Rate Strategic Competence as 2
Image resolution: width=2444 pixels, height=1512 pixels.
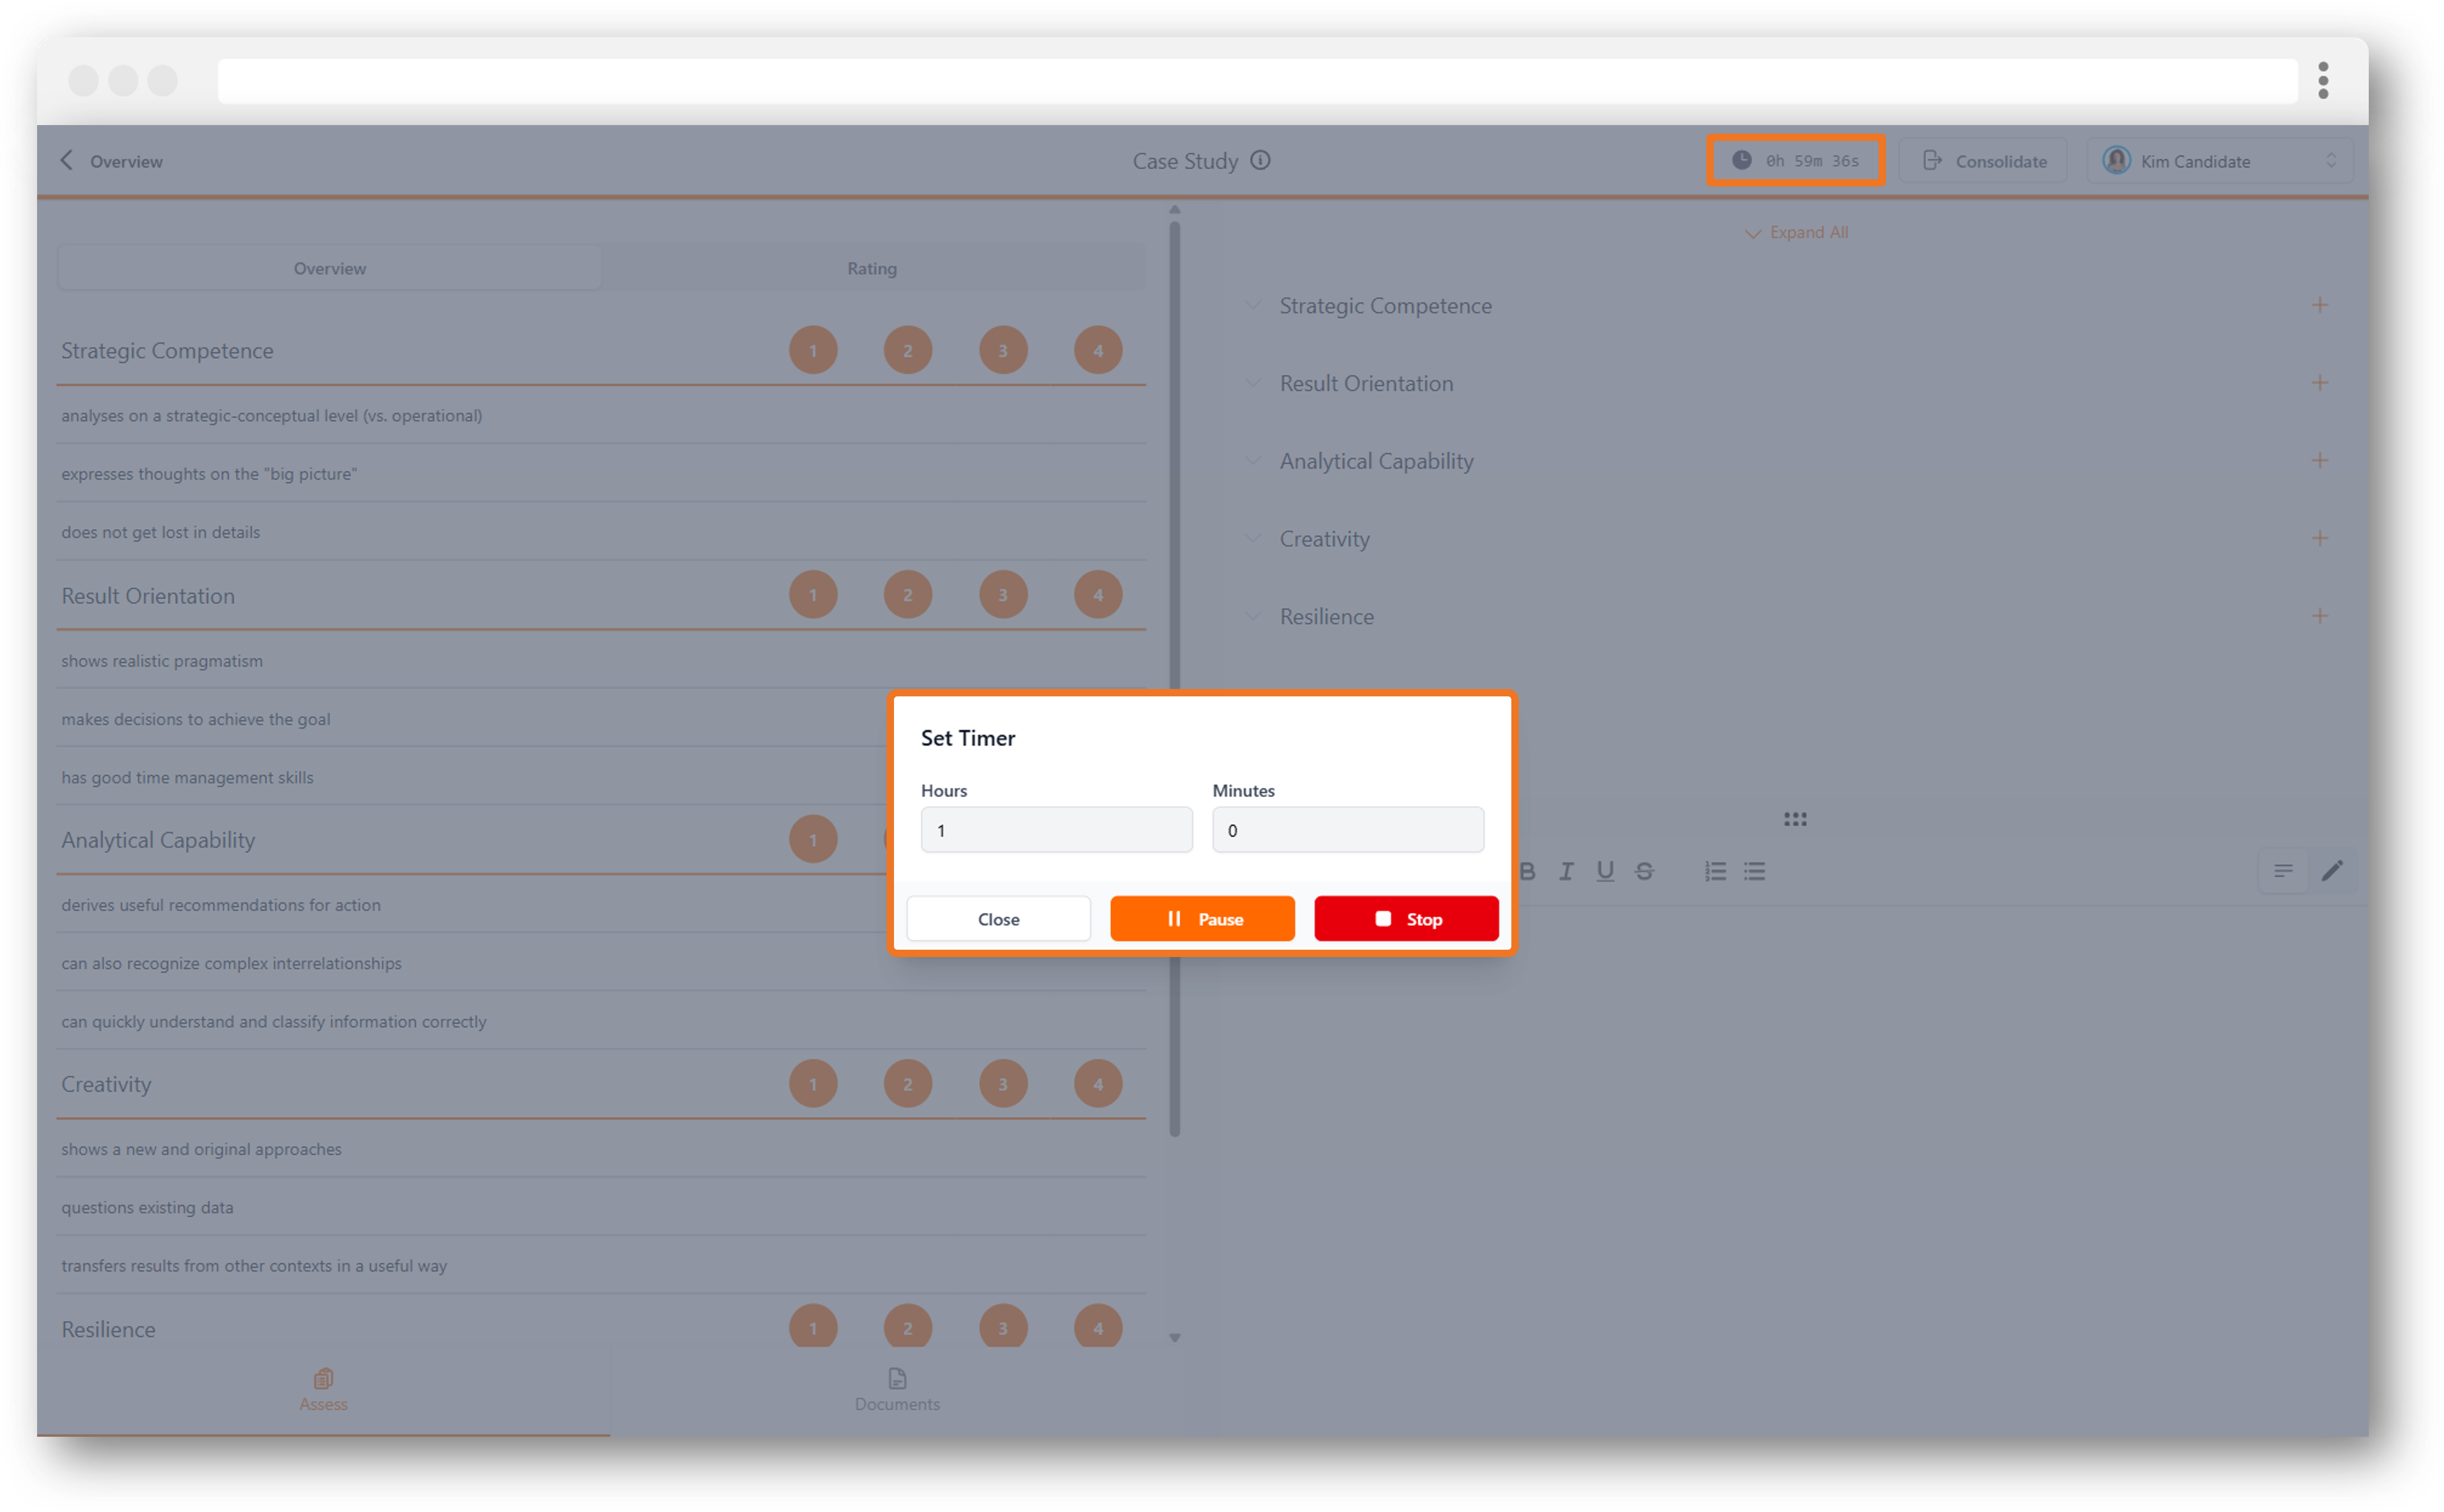point(908,350)
